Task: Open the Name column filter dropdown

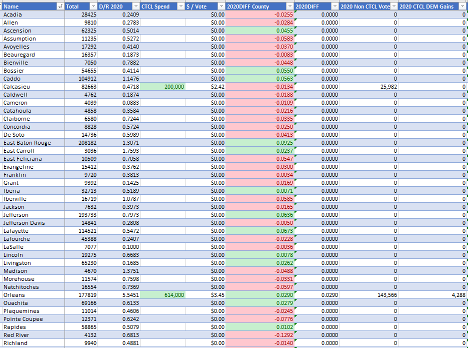Action: pyautogui.click(x=60, y=7)
